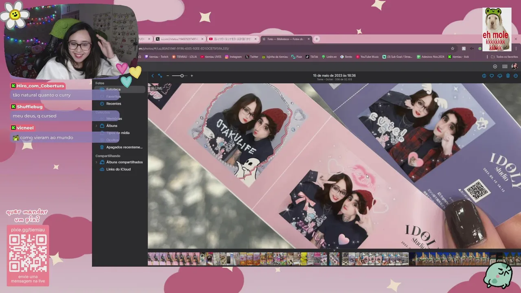The image size is (521, 293).
Task: Open the tiemiau - kick bookmark
Action: pos(458,57)
